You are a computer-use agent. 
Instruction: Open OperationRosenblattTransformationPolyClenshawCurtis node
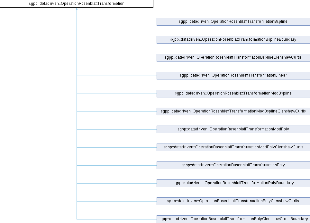[233, 201]
